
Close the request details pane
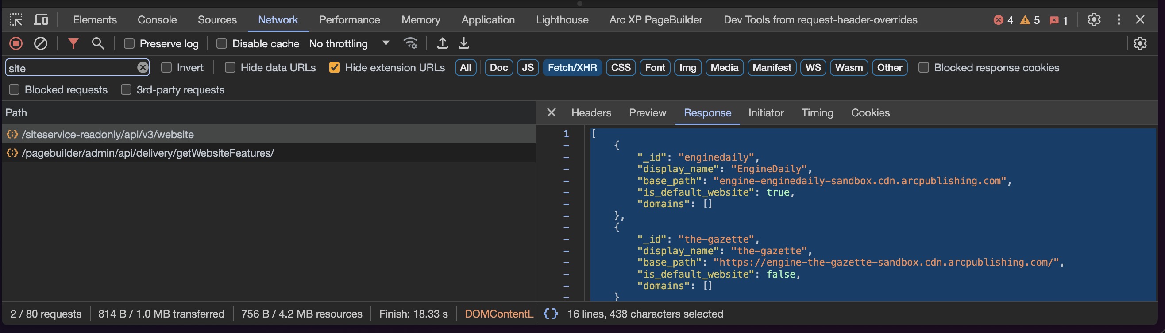[552, 112]
